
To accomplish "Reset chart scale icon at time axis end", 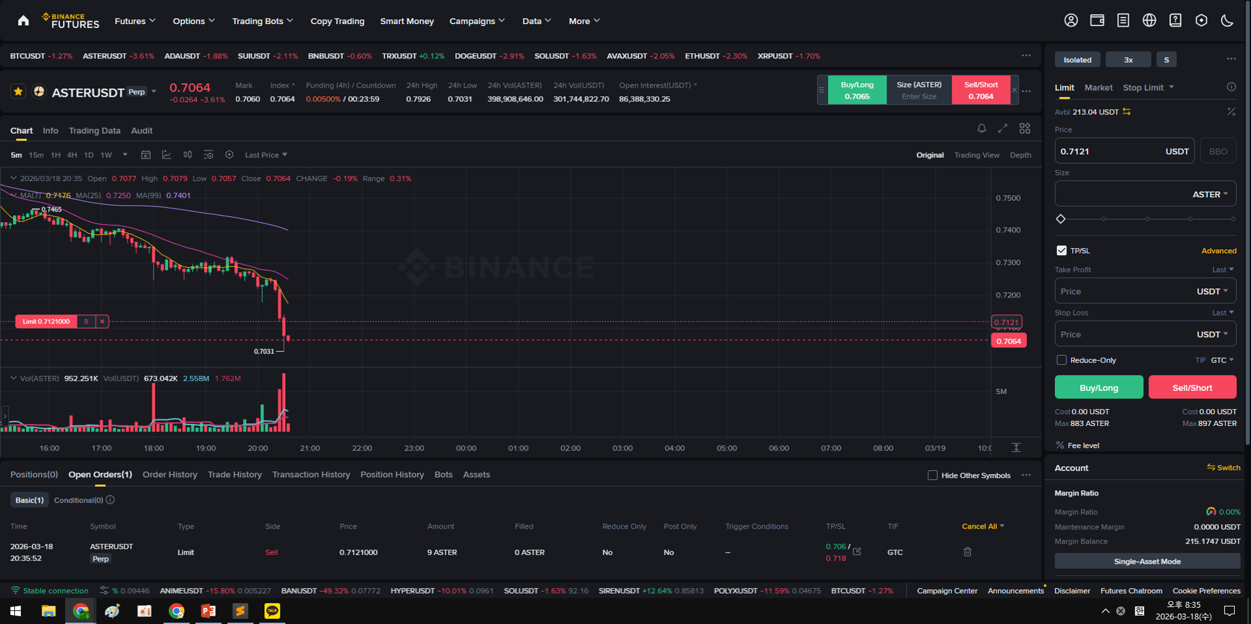I will [x=1017, y=448].
